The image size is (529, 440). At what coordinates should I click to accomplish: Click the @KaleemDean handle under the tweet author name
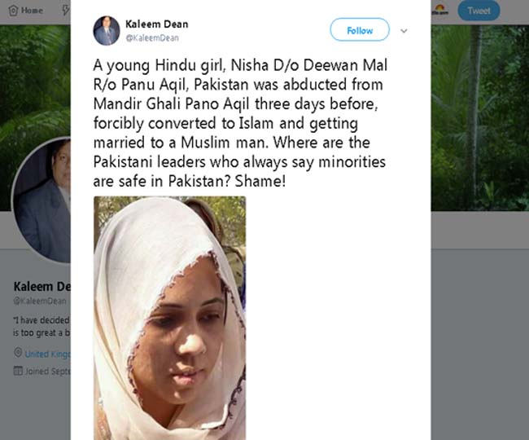click(152, 37)
